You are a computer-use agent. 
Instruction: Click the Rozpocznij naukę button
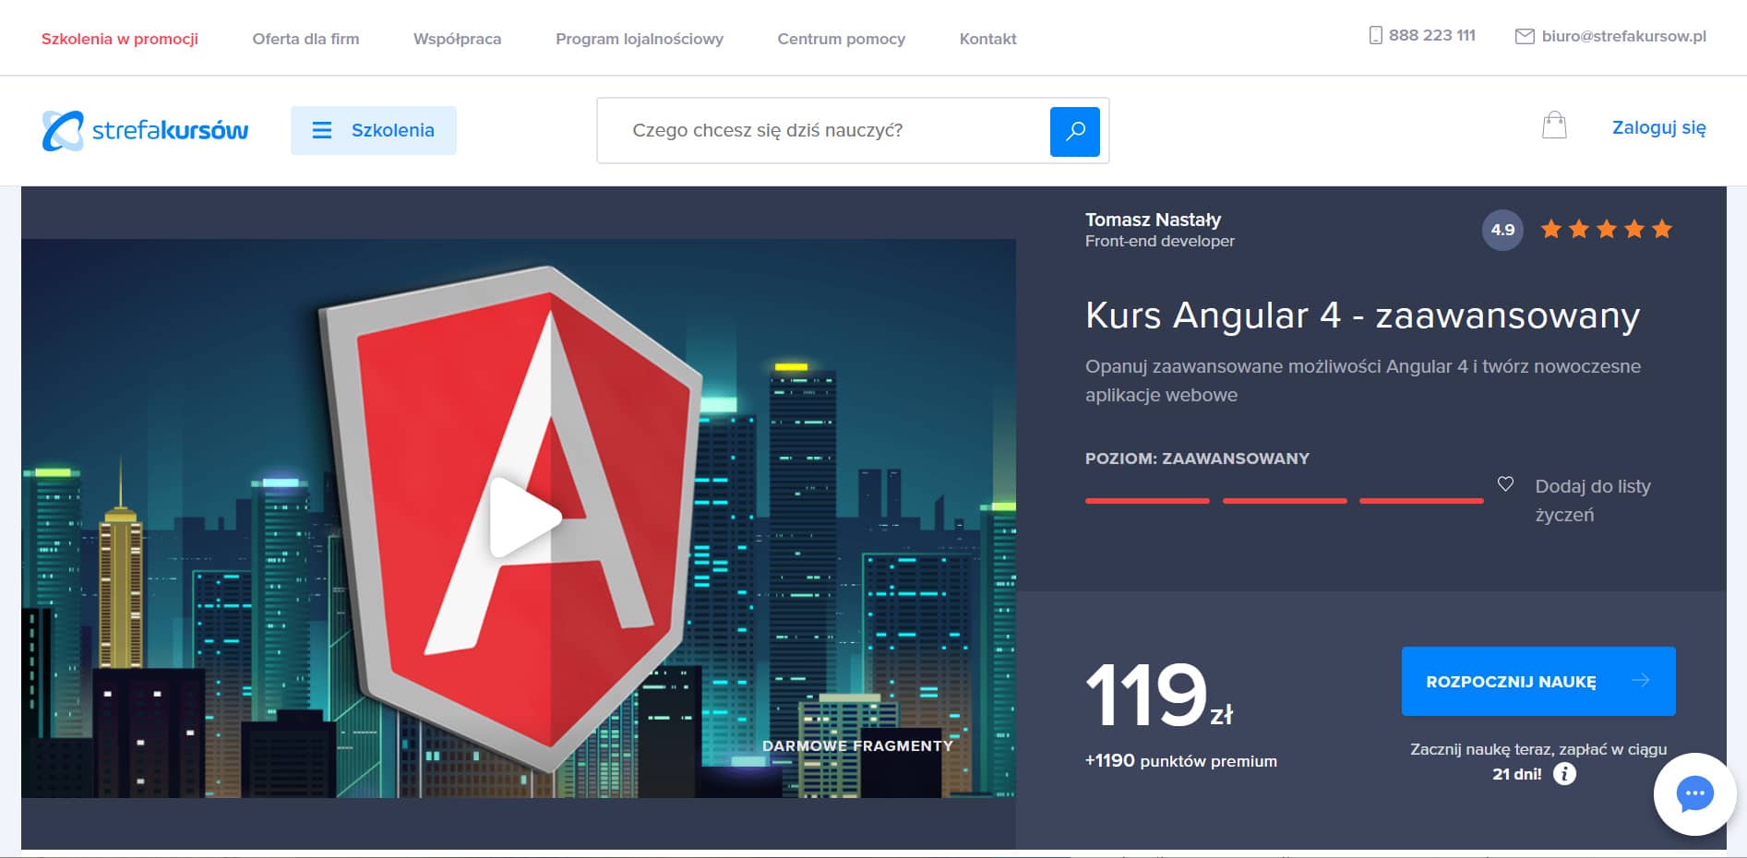coord(1538,681)
